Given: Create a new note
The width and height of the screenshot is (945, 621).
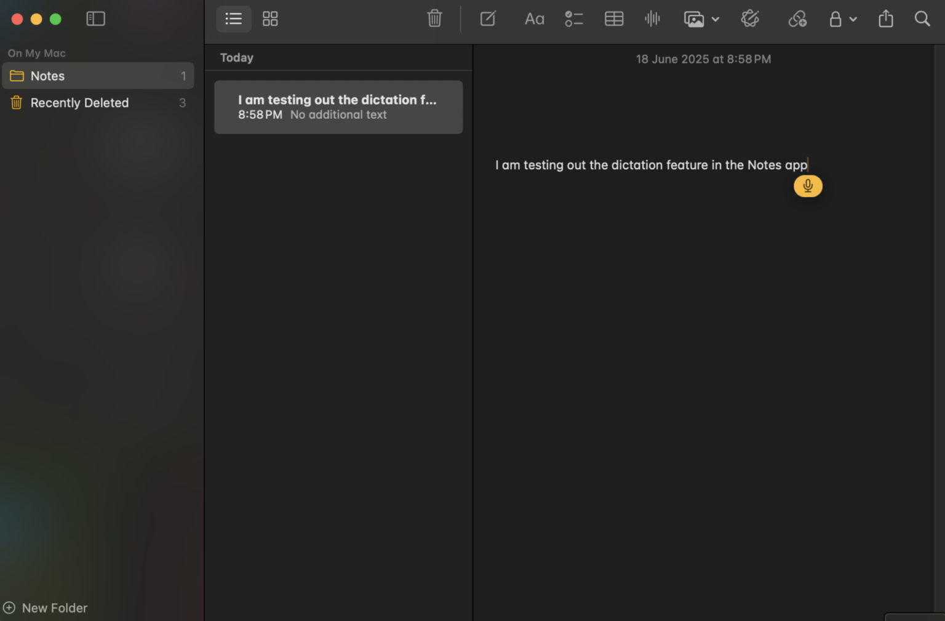Looking at the screenshot, I should click(487, 18).
